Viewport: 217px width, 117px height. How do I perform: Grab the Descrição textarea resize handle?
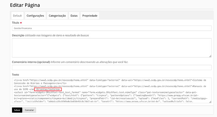click(x=210, y=56)
